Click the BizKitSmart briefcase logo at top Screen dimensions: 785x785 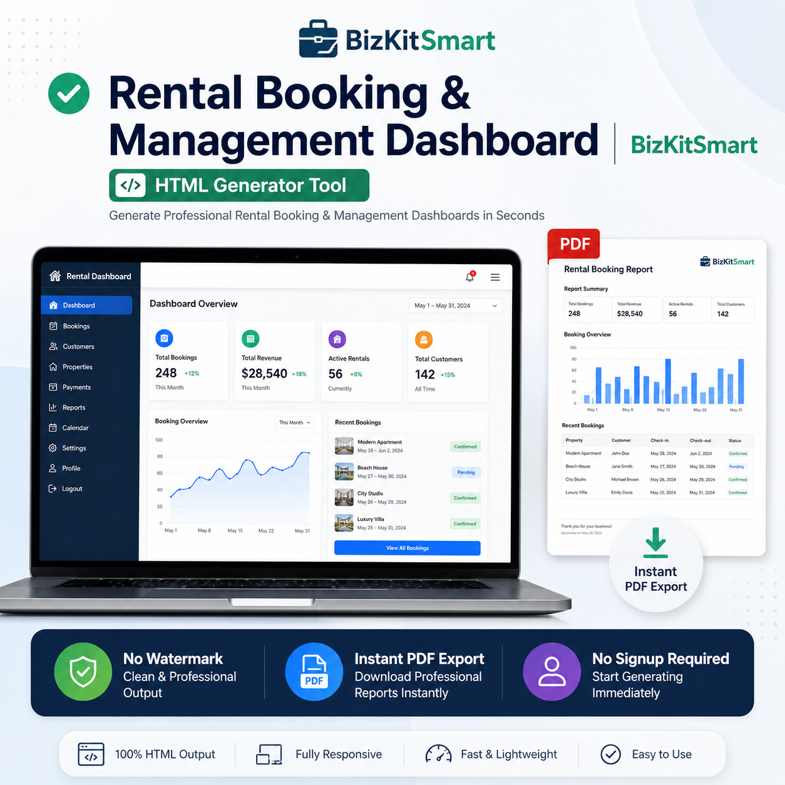[x=318, y=39]
